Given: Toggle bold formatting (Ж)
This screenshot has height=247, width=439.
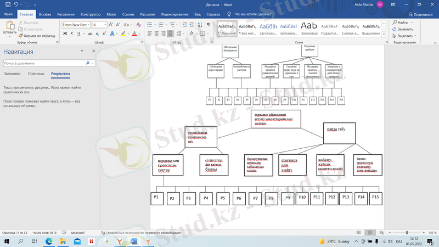Looking at the screenshot, I should click(65, 33).
